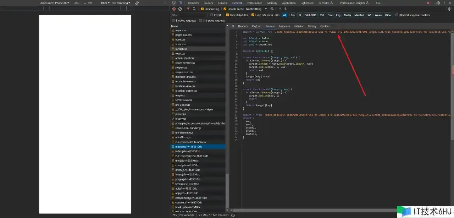Stop recording network log (red button)
The image size is (454, 218).
[x=174, y=9]
